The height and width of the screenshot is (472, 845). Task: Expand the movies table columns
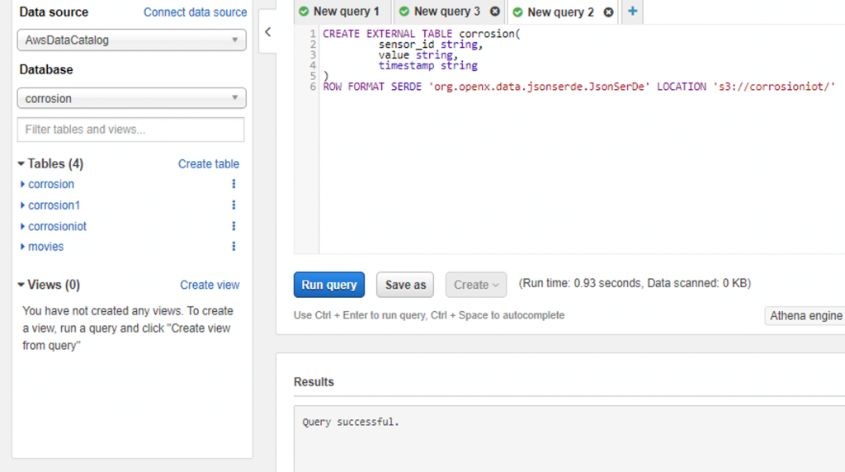tap(22, 246)
